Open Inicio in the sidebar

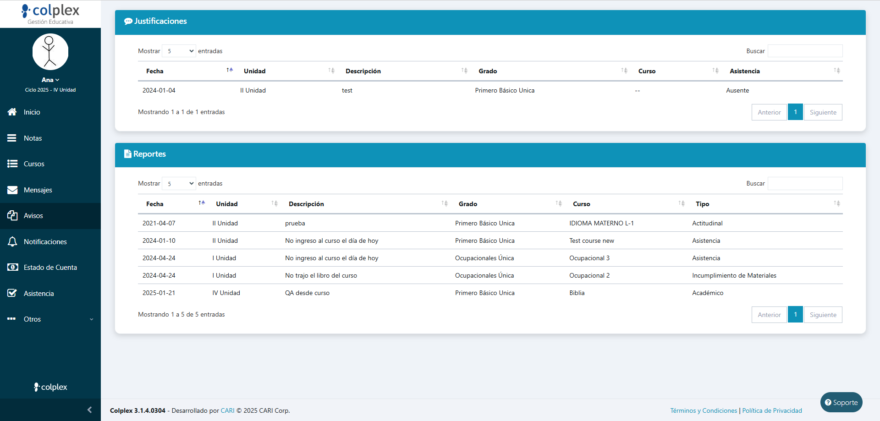[x=50, y=112]
